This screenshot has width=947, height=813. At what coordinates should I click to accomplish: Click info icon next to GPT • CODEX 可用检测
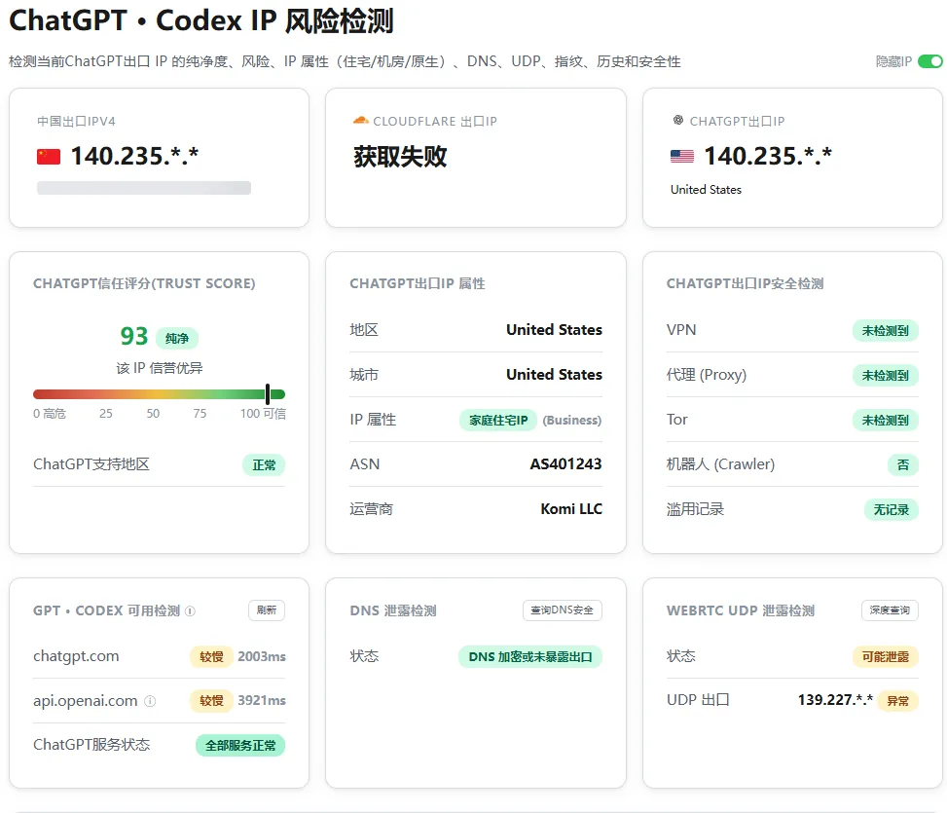[x=190, y=610]
